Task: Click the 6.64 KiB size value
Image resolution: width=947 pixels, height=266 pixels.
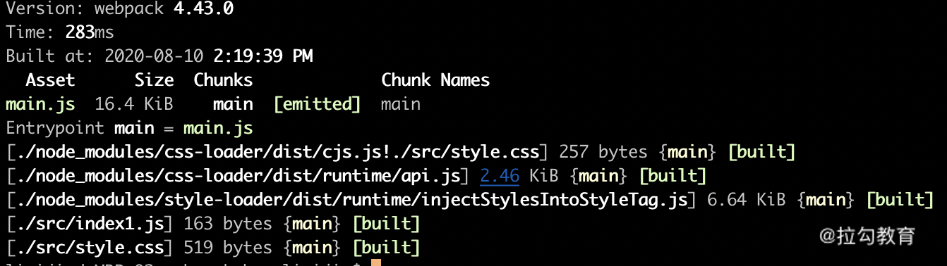Action: [x=746, y=200]
